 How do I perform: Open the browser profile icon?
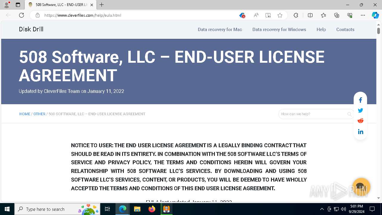(7, 5)
